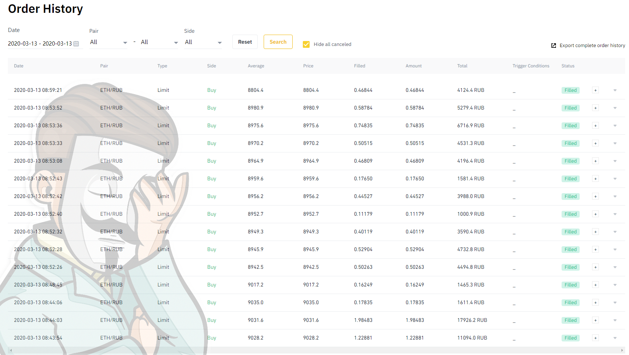
Task: Expand details plus icon for 08:53:52 order
Action: coord(595,108)
